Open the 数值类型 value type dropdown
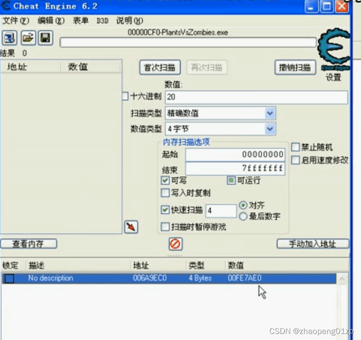The image size is (361, 340). [x=270, y=129]
